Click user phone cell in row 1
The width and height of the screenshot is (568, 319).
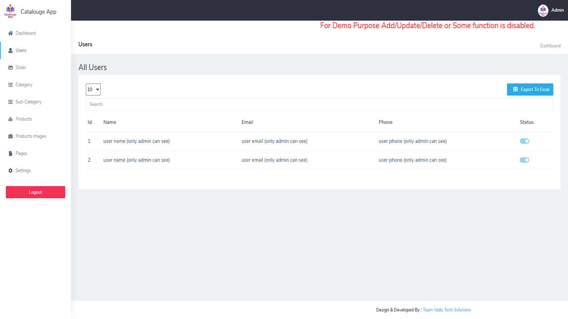coord(413,141)
